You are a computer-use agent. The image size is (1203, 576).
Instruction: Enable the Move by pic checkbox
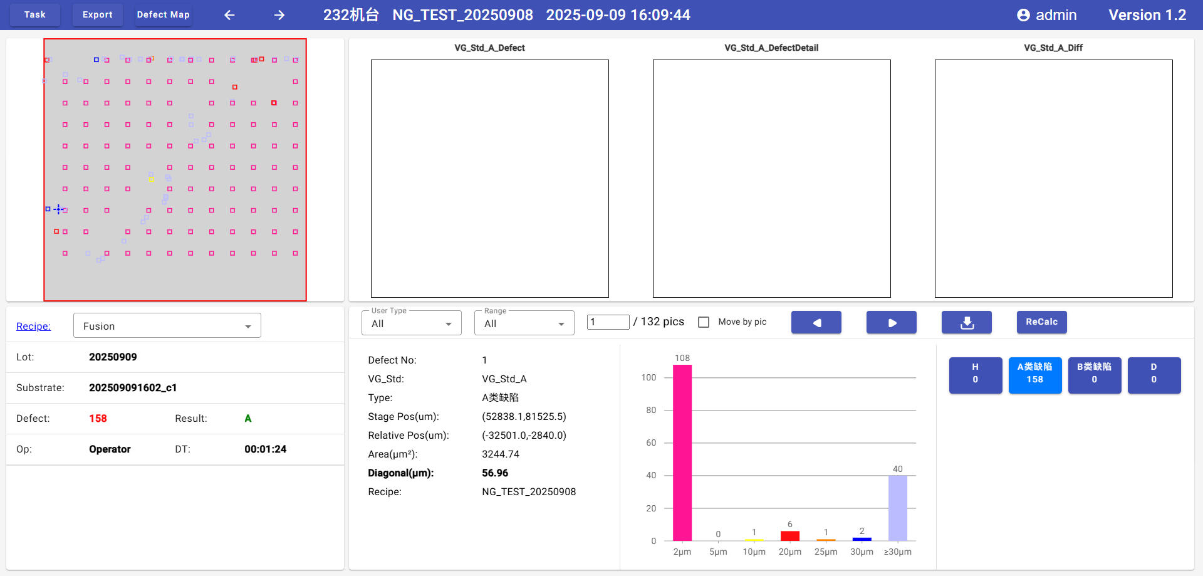tap(704, 322)
